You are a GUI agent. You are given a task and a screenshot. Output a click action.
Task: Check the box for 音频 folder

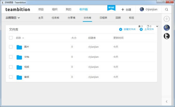(x=11, y=77)
